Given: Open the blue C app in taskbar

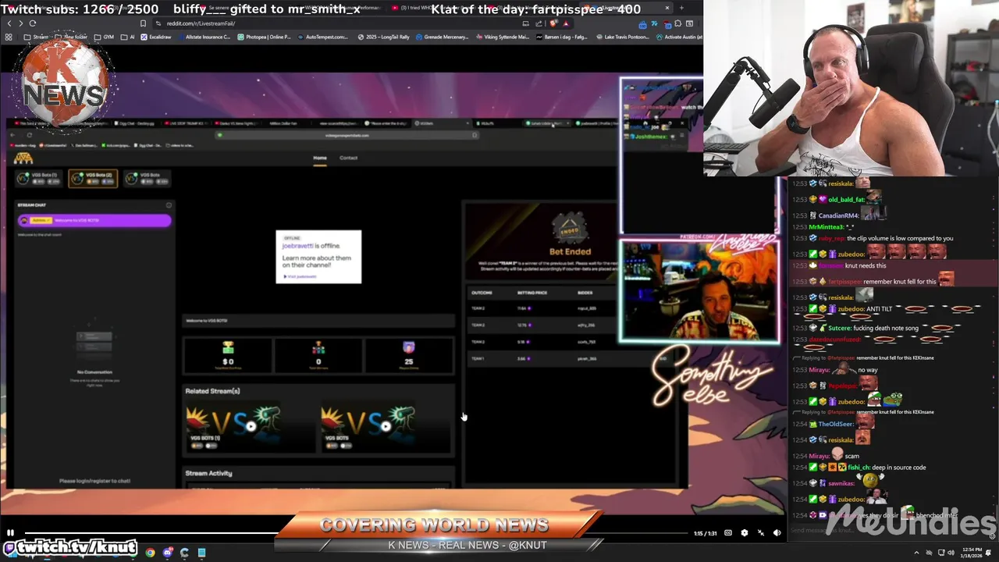Looking at the screenshot, I should point(184,553).
